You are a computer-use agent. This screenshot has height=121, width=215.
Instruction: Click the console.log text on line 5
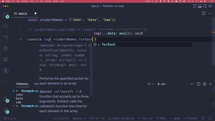point(39,39)
